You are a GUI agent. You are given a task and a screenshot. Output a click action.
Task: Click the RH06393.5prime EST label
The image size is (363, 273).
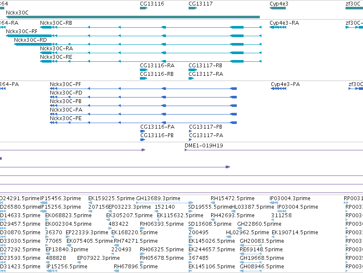pos(162,224)
